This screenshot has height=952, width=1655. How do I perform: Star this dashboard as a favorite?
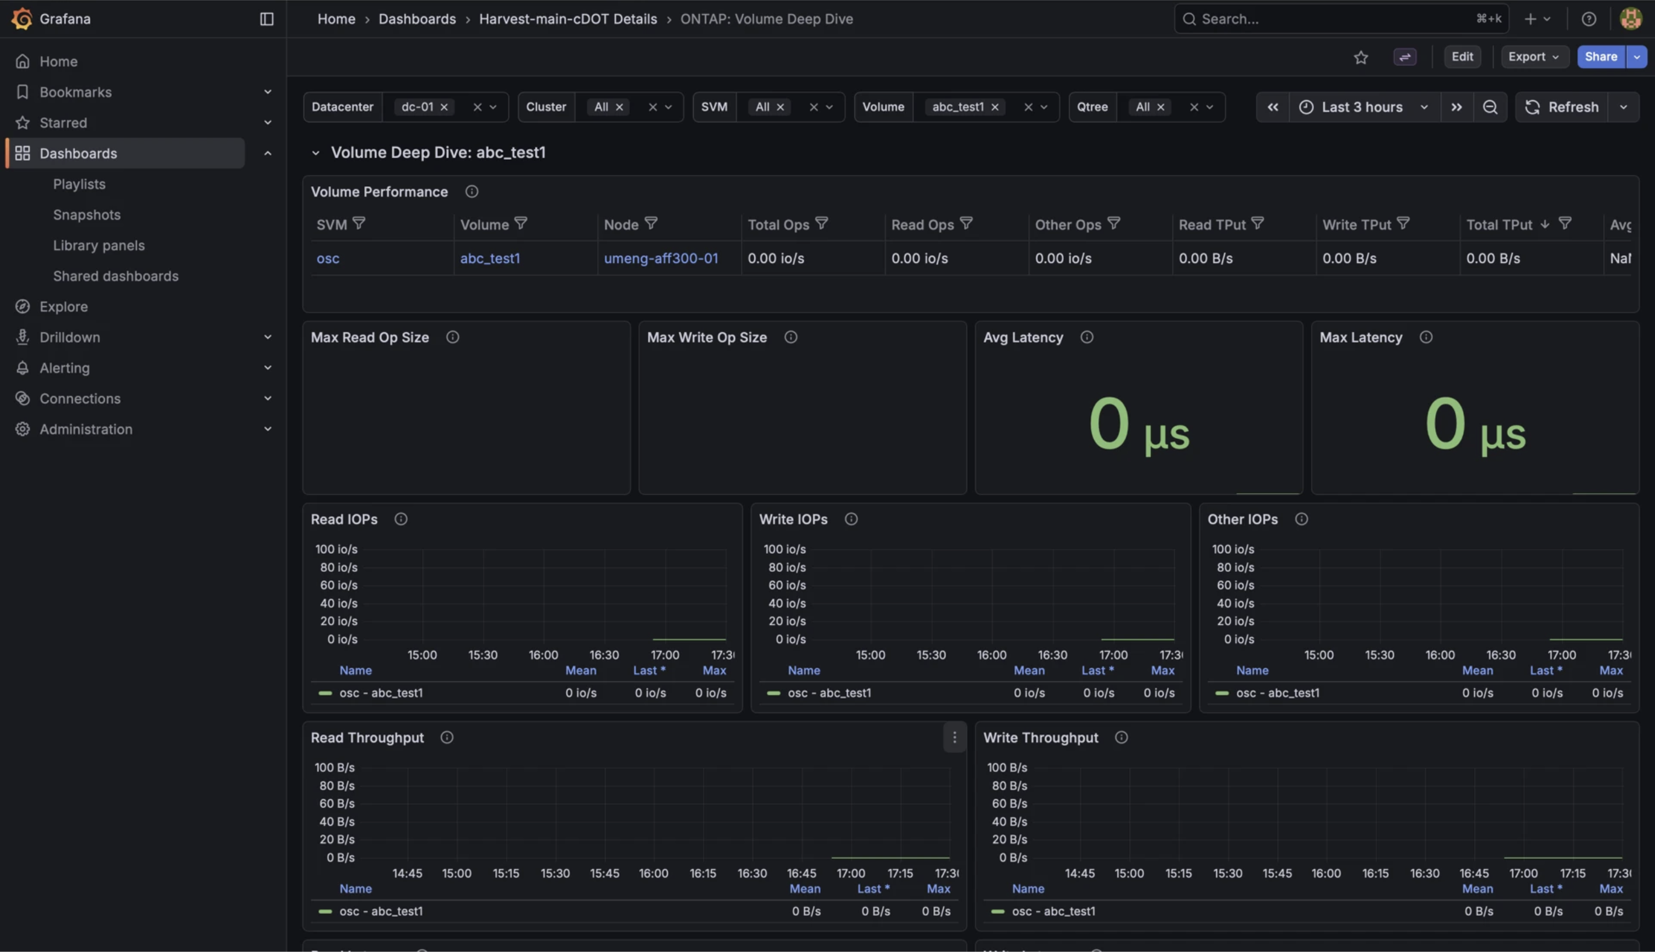click(x=1361, y=57)
